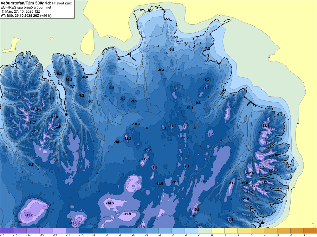This screenshot has width=317, height=237.
Task: Click the "-6.8" temperature label
Action: 85,77
